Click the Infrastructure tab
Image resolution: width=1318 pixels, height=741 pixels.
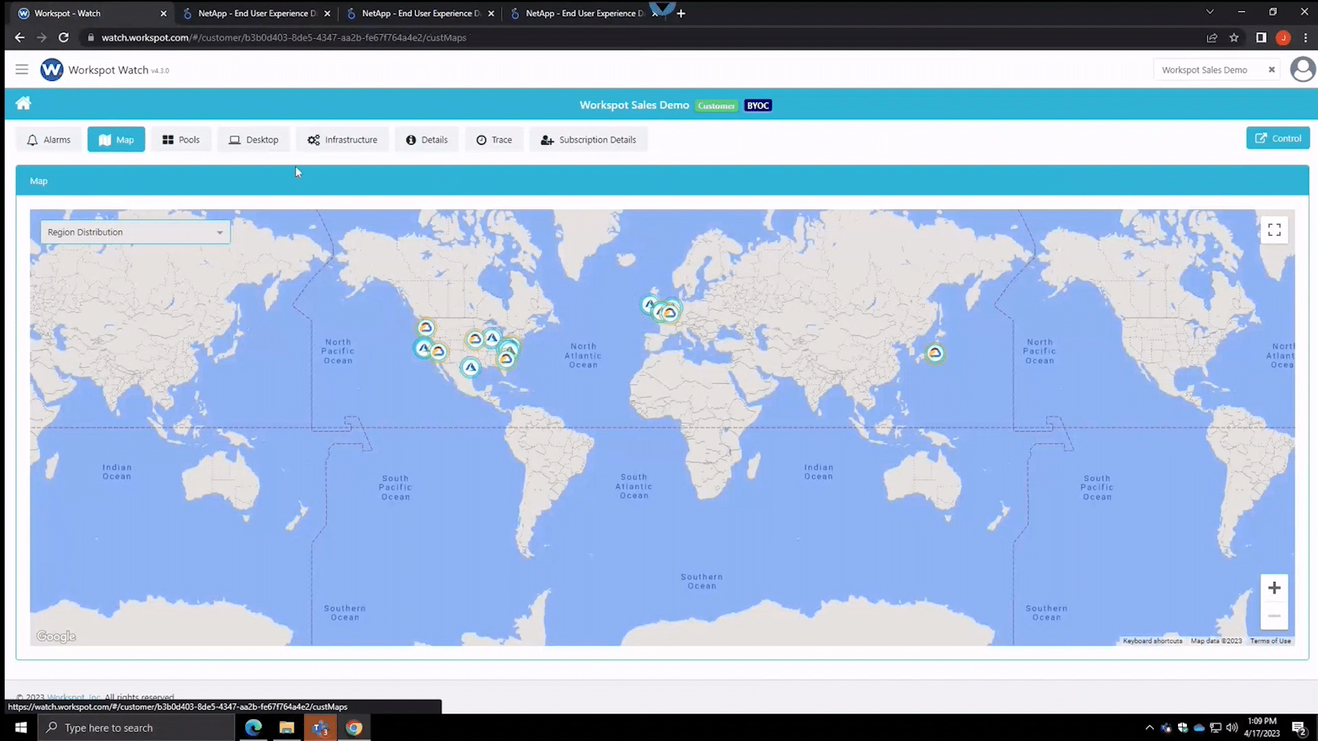(343, 139)
